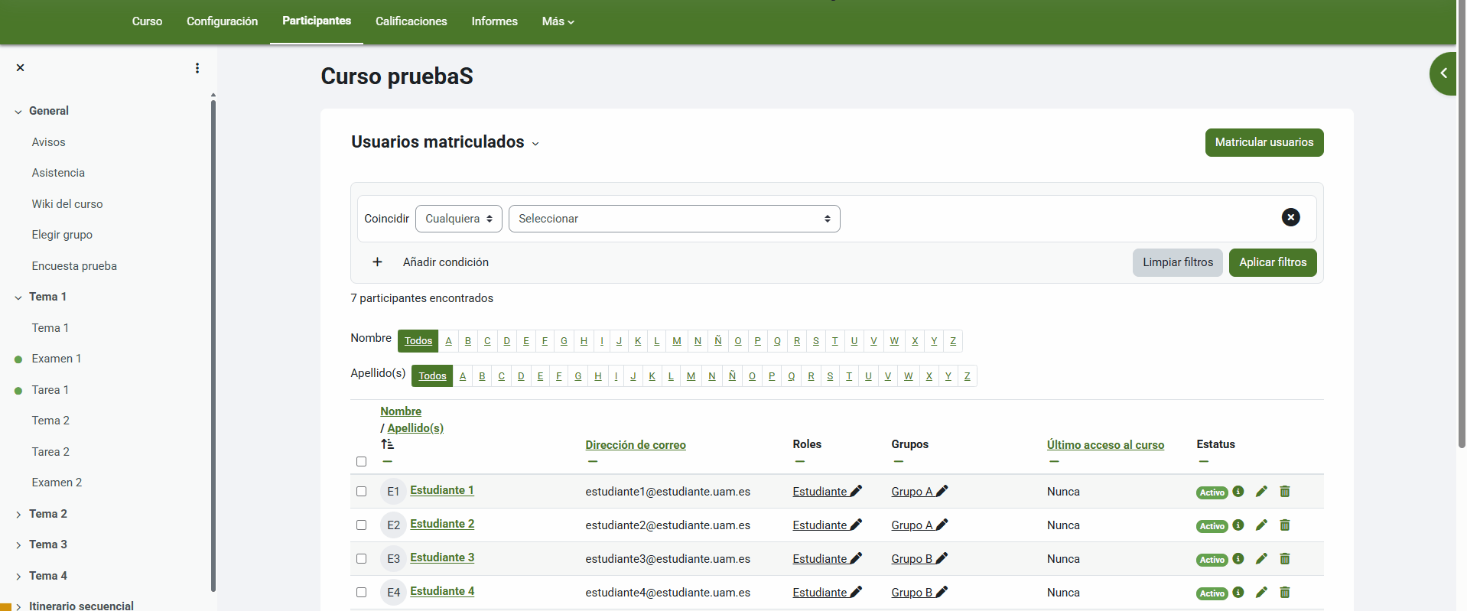Screen dimensions: 1467x611
Task: Click the Matricular usuarios button
Action: 1264,142
